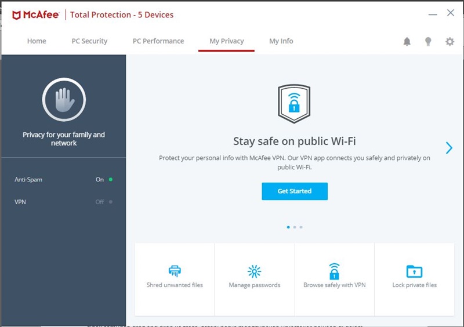Open Anti-Spam settings in sidebar
The height and width of the screenshot is (327, 464).
pyautogui.click(x=28, y=180)
